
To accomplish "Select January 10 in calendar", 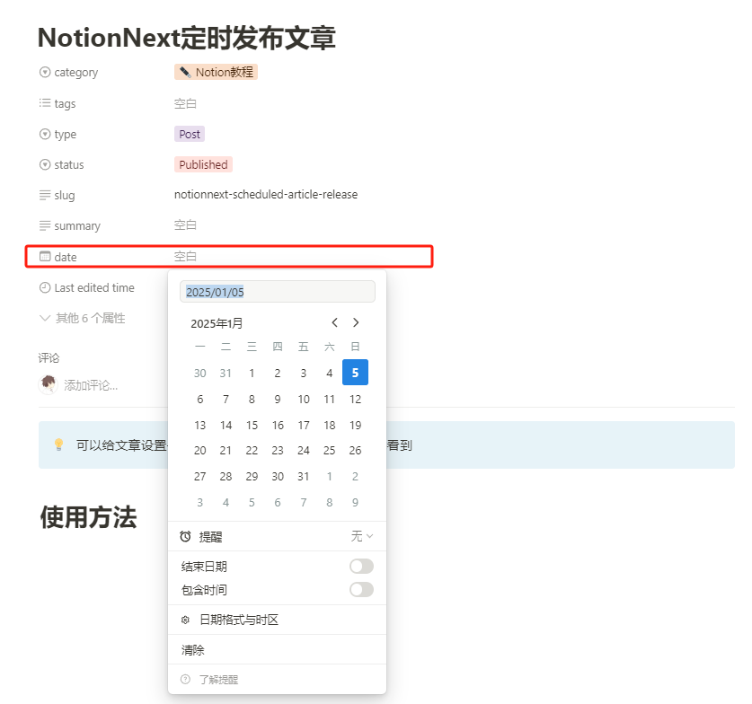I will (304, 400).
